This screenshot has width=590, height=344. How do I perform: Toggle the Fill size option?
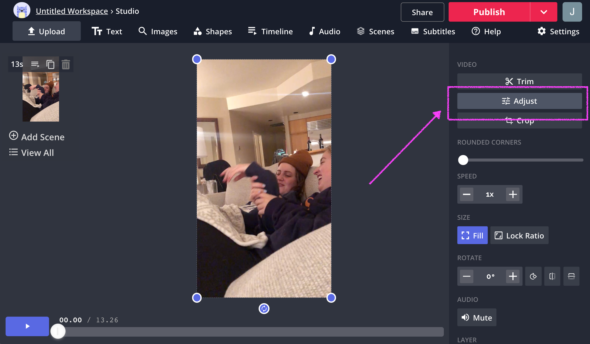click(472, 235)
